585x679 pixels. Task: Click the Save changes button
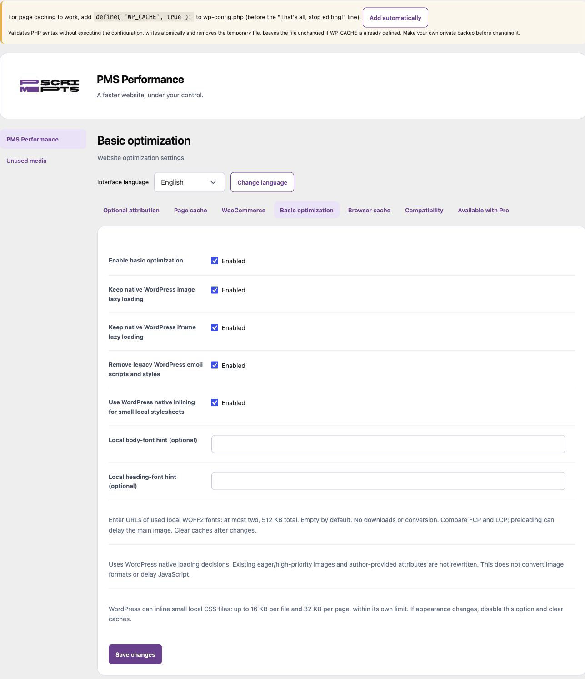tap(135, 654)
